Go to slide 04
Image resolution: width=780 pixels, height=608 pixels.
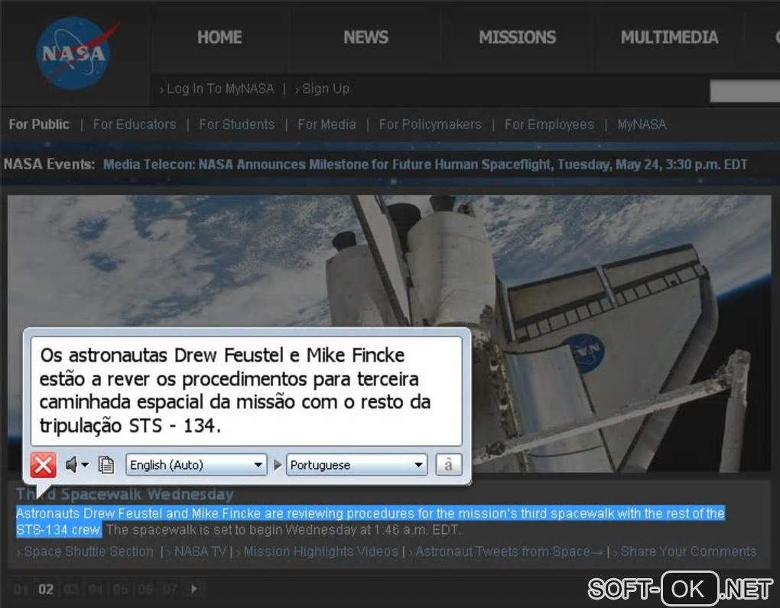96,590
